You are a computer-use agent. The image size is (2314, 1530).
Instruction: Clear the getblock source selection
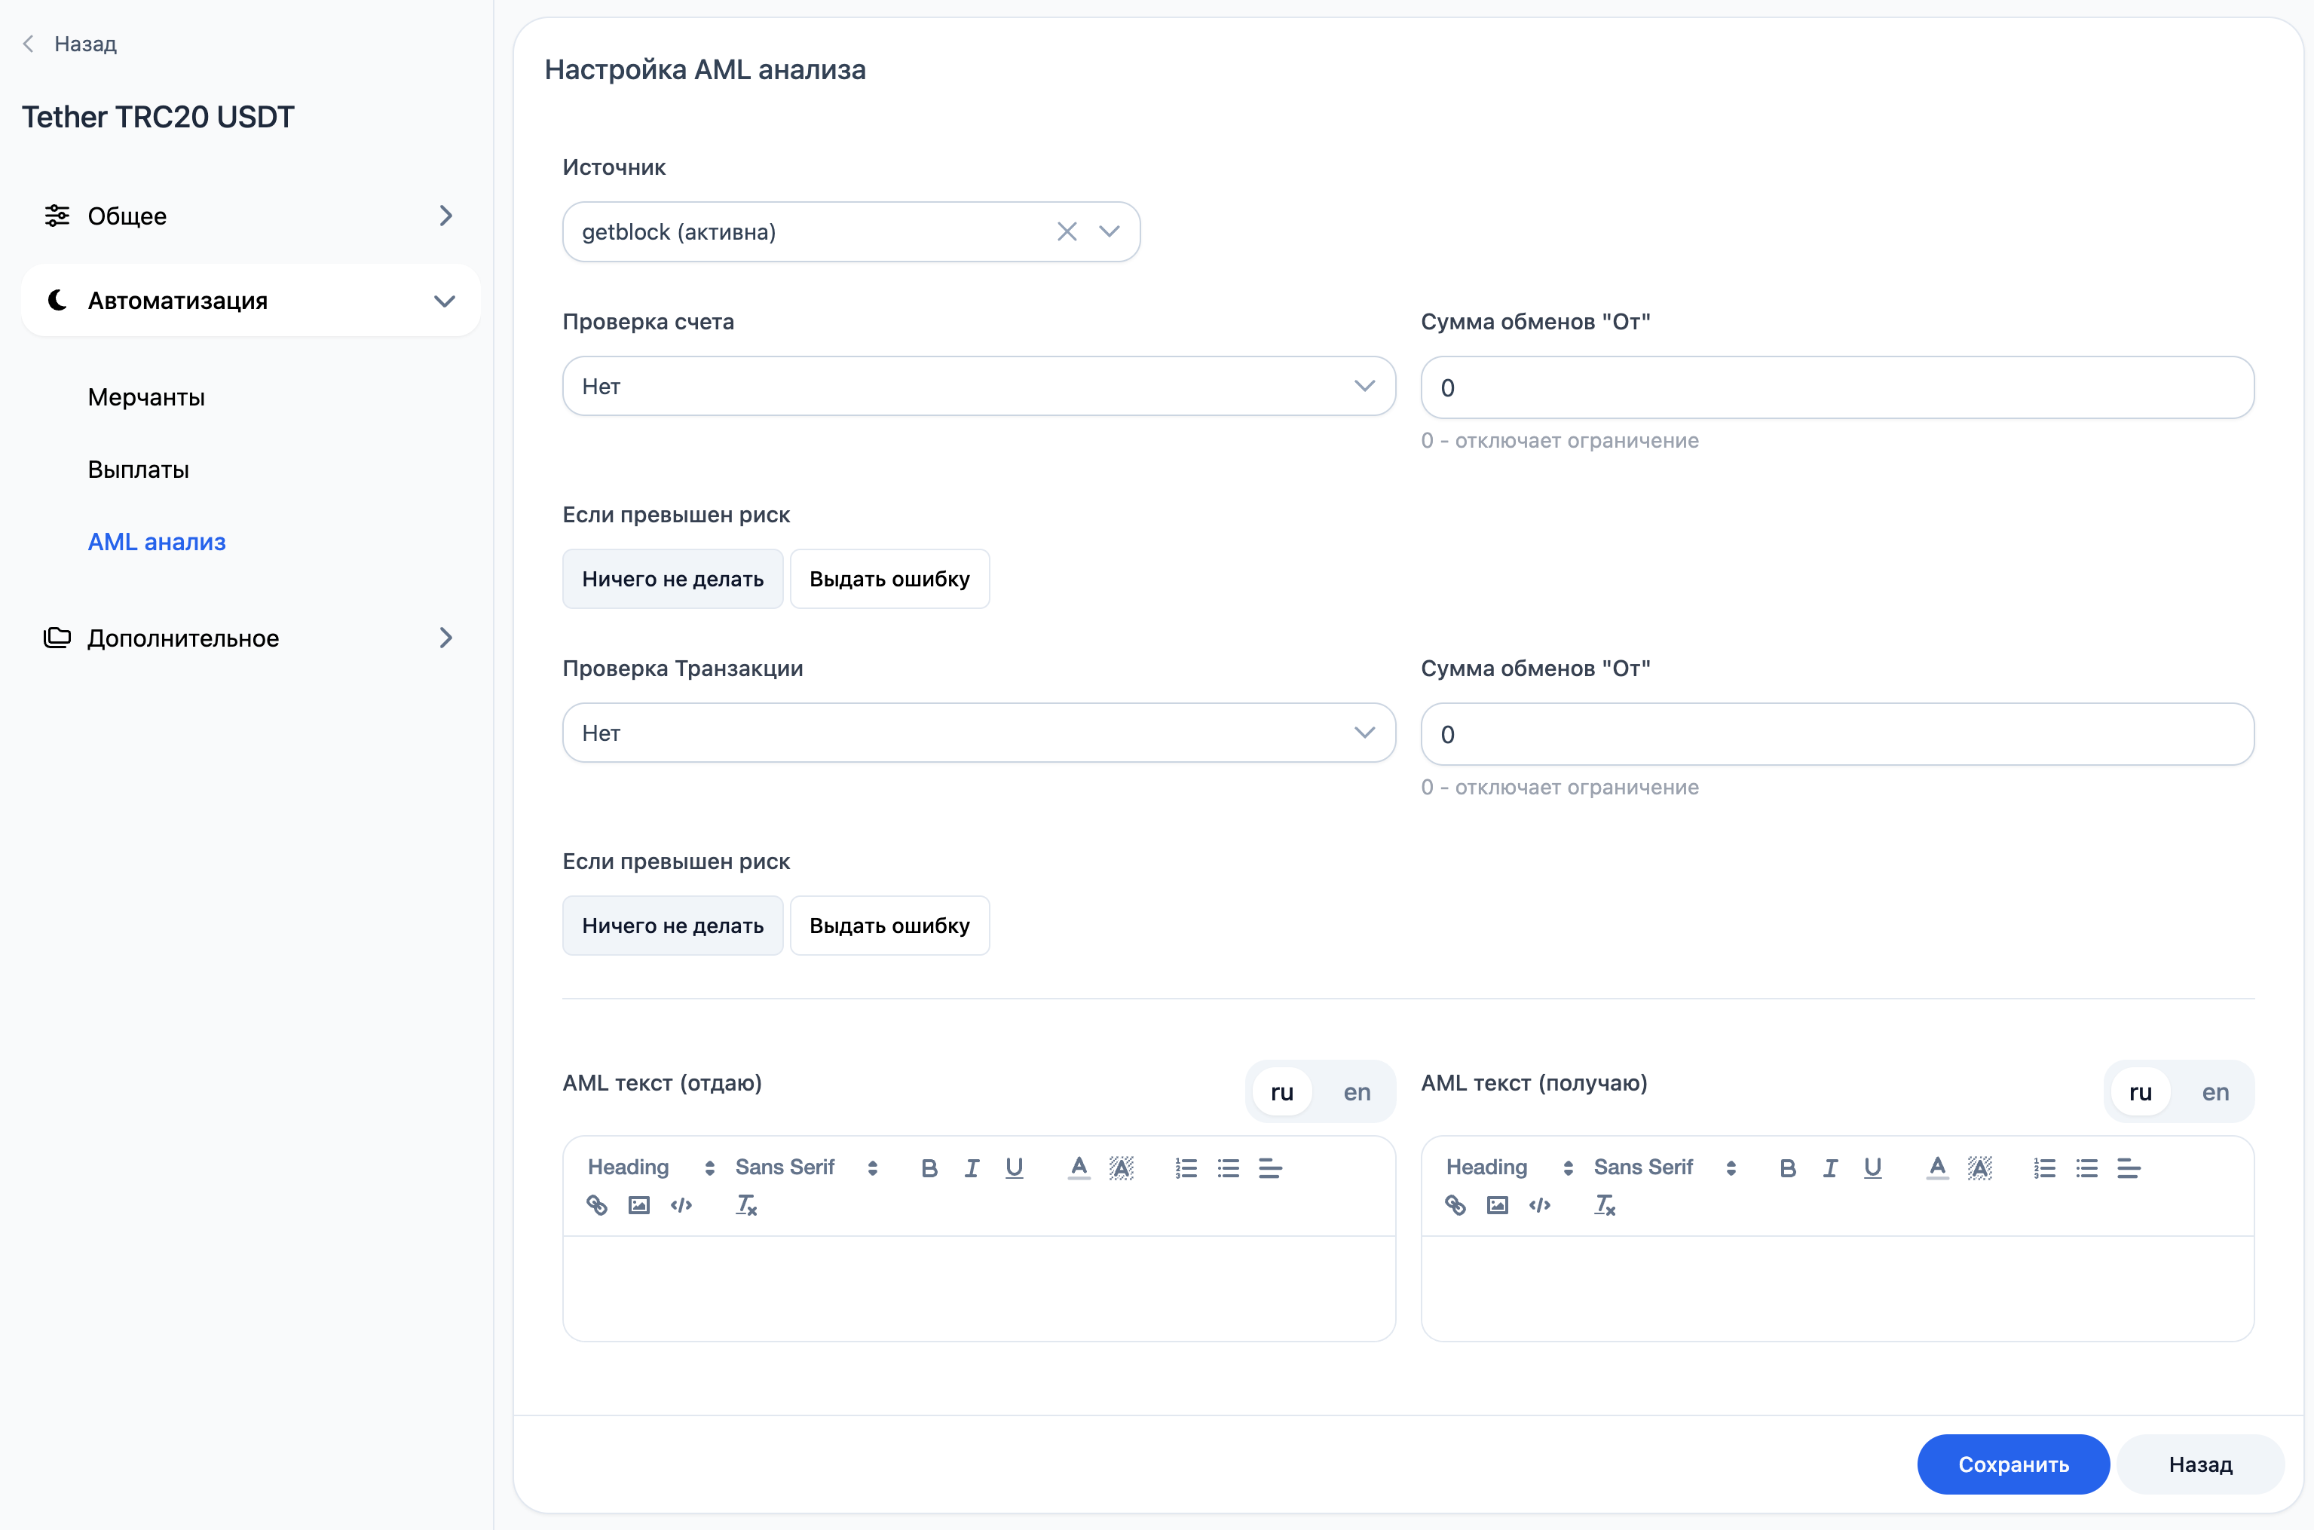point(1067,232)
